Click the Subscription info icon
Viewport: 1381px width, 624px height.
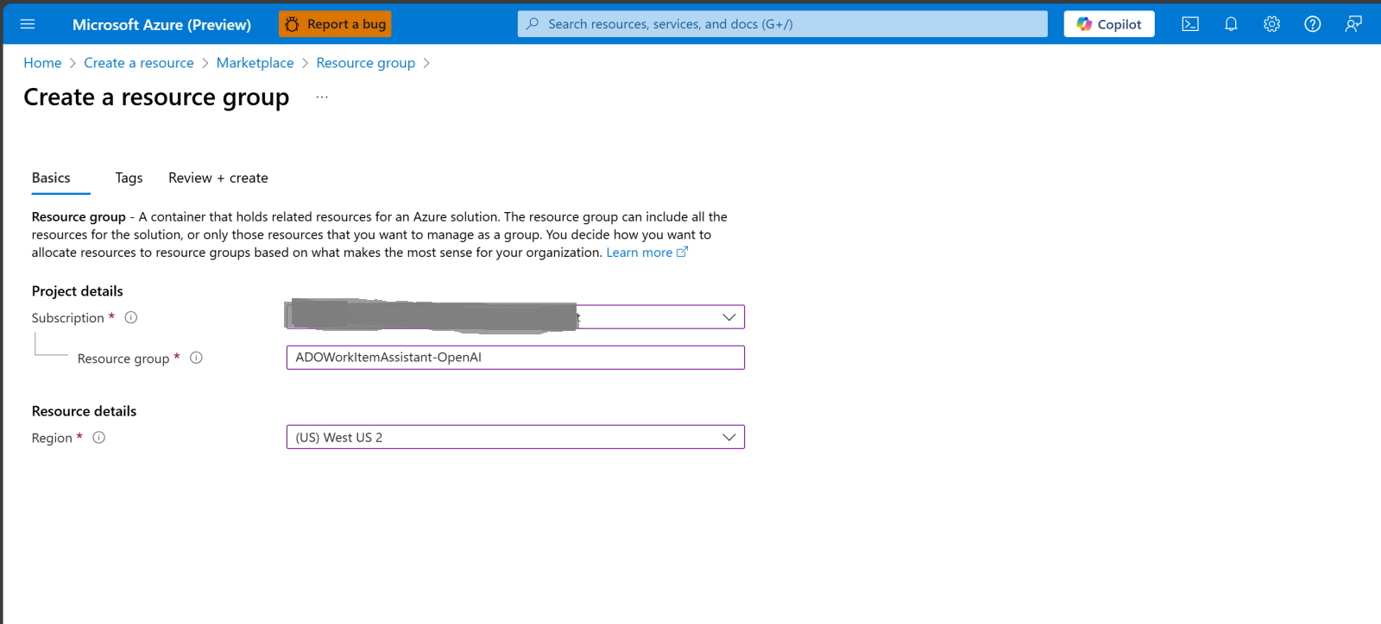click(x=131, y=317)
